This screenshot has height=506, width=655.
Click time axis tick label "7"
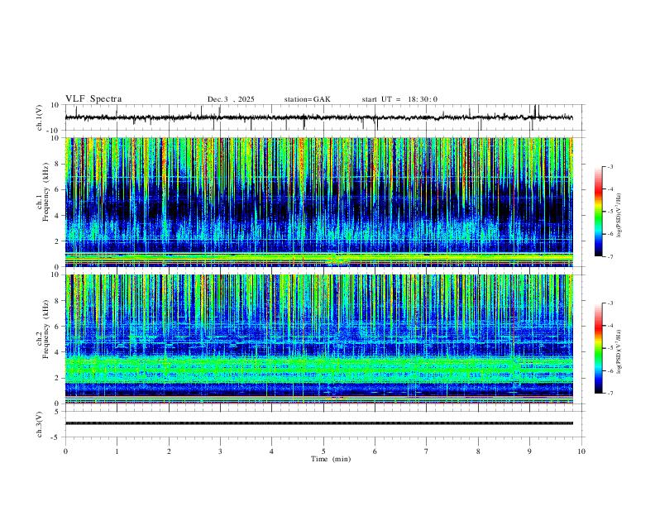[x=427, y=451]
